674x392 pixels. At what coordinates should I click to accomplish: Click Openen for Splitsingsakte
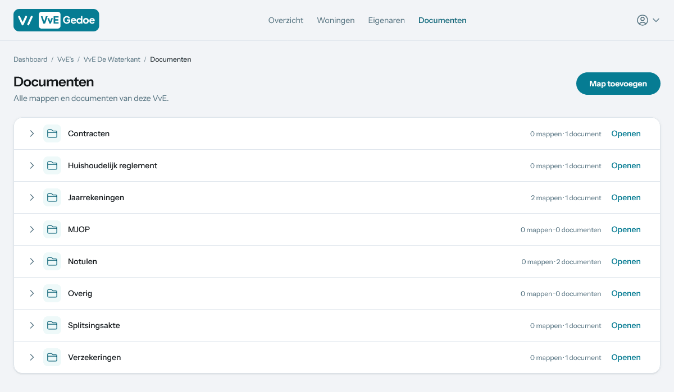tap(626, 325)
